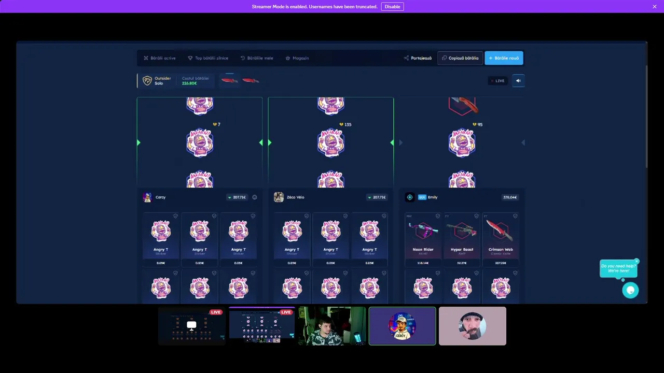Viewport: 664px width, 373px height.
Task: Click the player name Cercy
Action: point(160,197)
